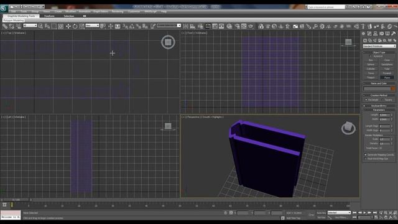This screenshot has width=398, height=224.
Task: Open the Curve Editor
Action: tap(215, 26)
